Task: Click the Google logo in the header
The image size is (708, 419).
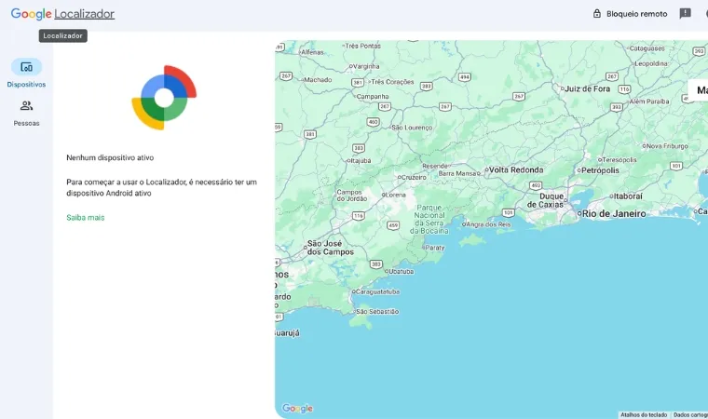Action: pyautogui.click(x=31, y=14)
